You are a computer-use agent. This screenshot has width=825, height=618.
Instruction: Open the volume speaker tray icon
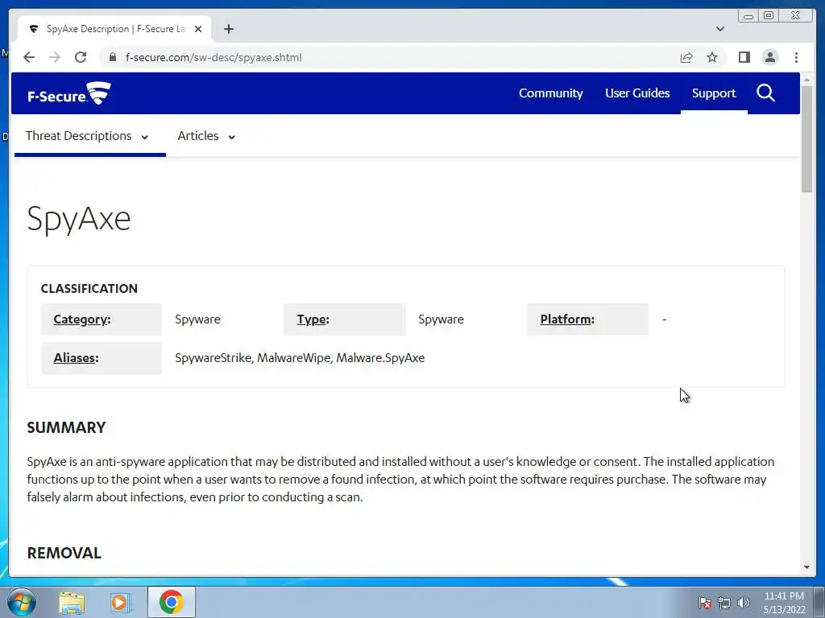[744, 603]
